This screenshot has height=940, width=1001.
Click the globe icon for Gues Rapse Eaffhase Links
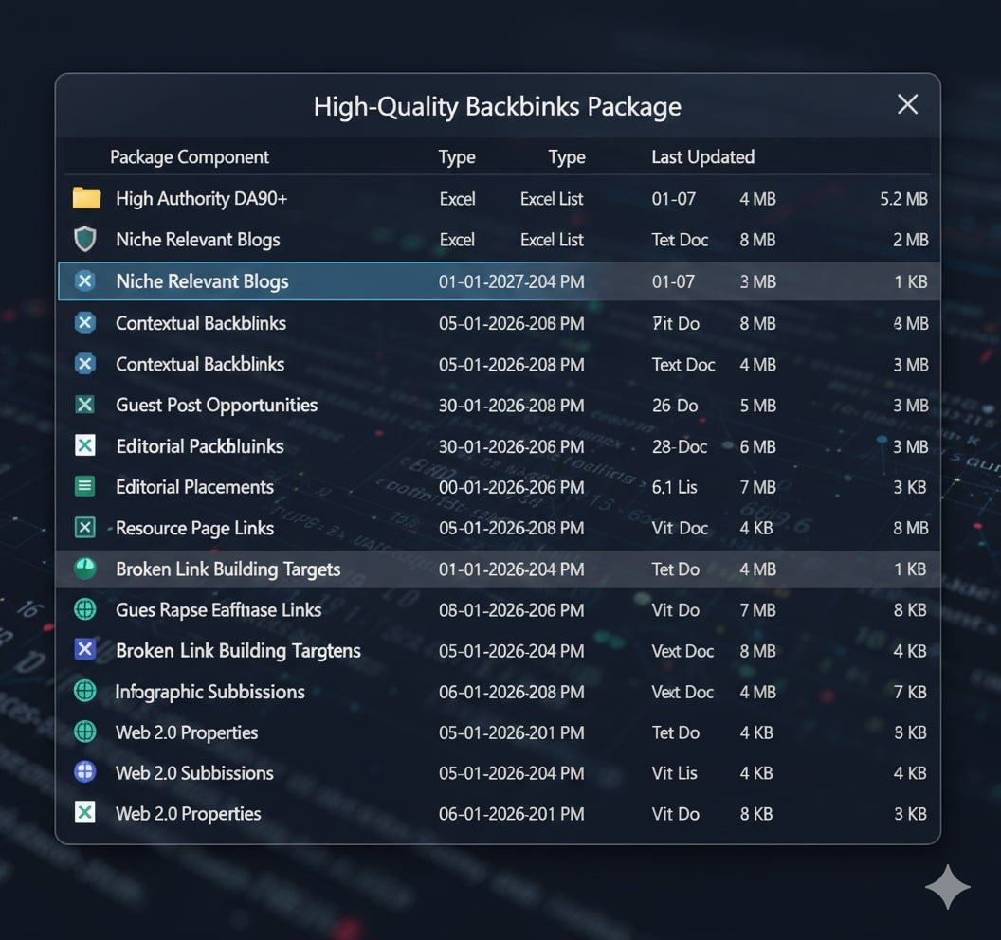pos(85,609)
